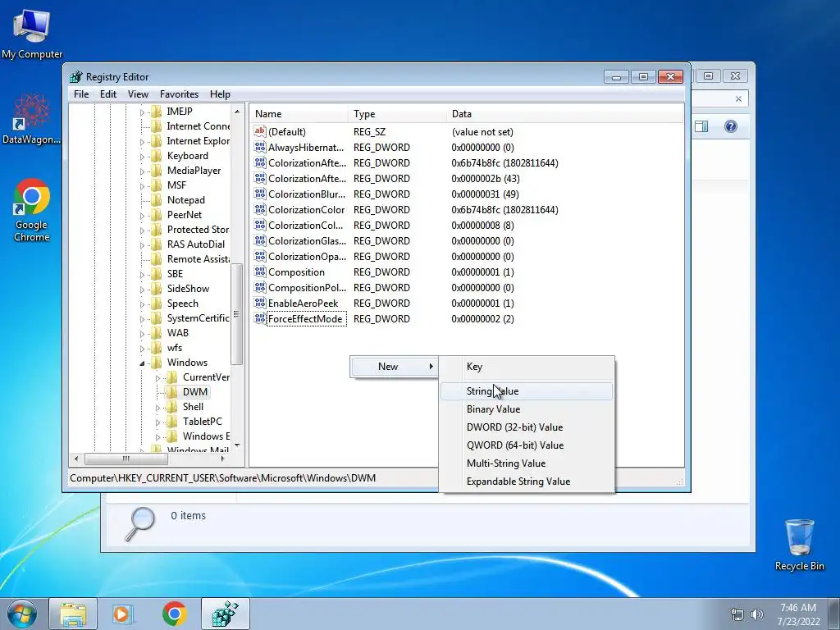This screenshot has height=630, width=840.
Task: Expand the CurrentVer subkey
Action: click(x=157, y=377)
